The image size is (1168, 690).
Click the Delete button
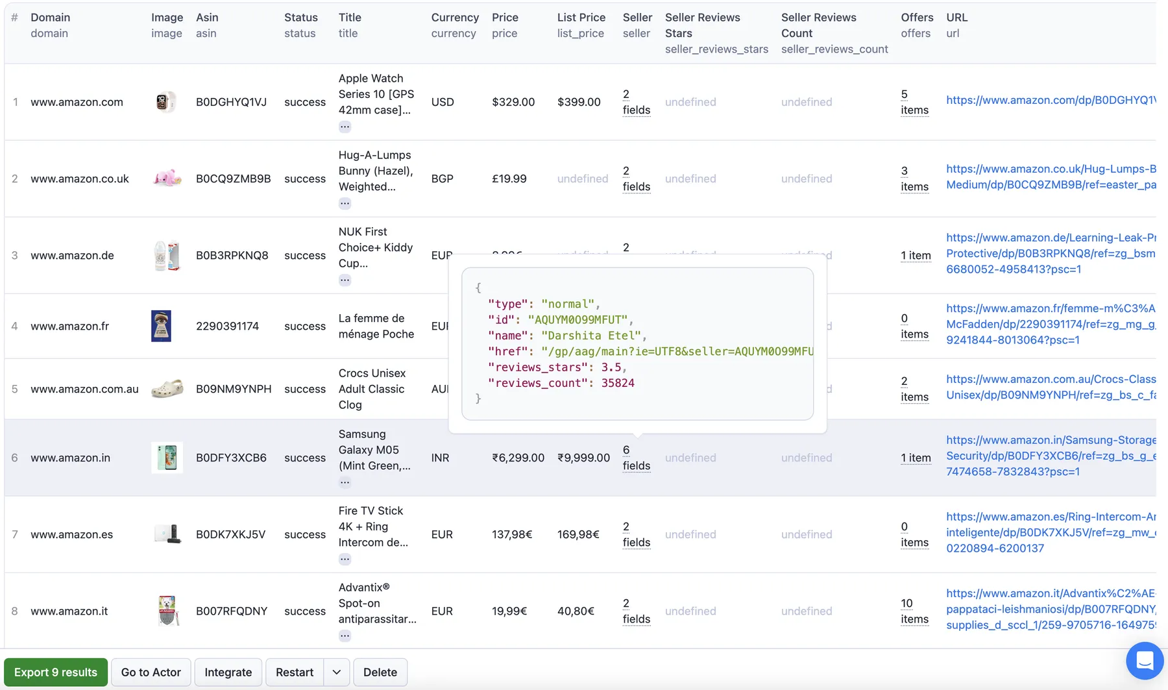[380, 672]
